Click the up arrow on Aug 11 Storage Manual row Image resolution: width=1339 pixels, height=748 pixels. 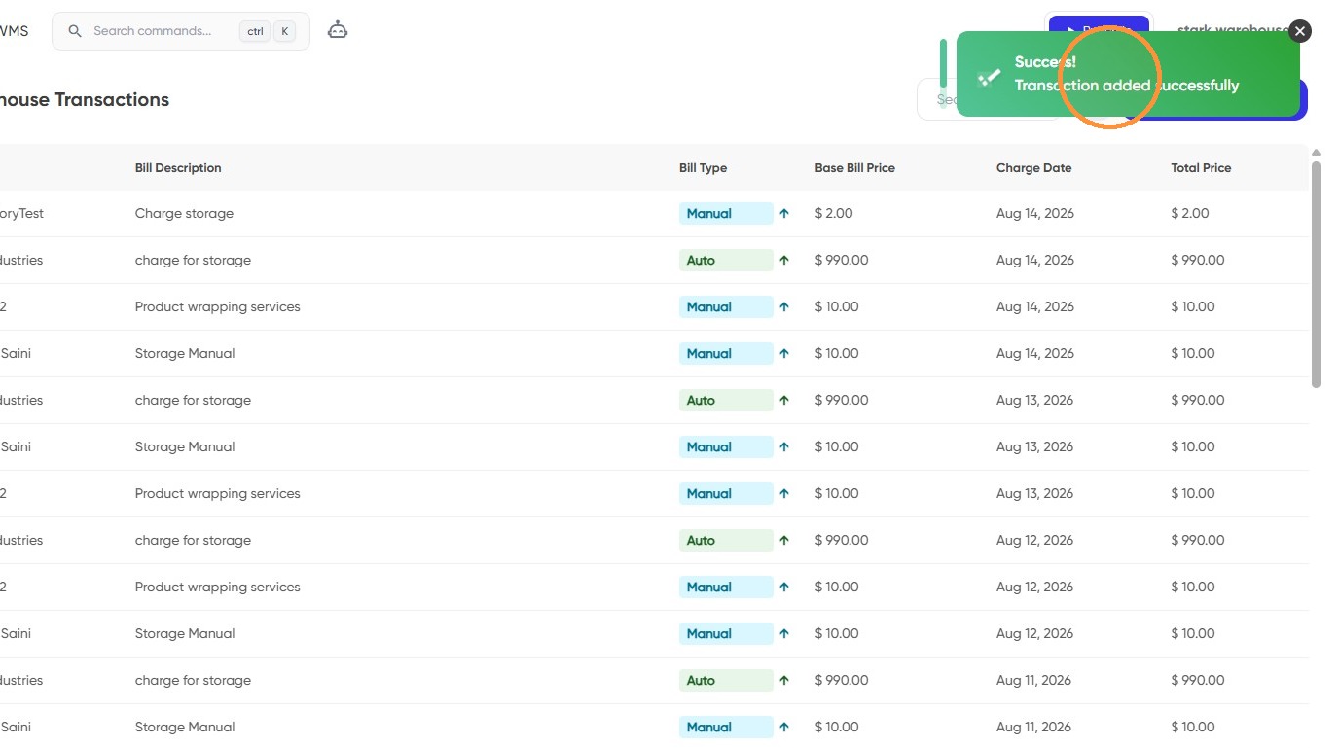[x=784, y=727]
